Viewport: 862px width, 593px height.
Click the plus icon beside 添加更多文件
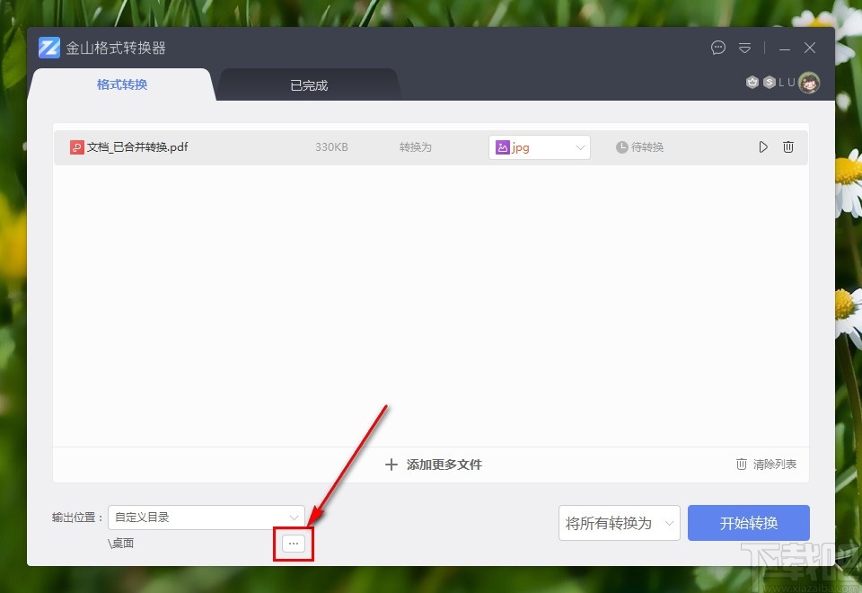391,465
